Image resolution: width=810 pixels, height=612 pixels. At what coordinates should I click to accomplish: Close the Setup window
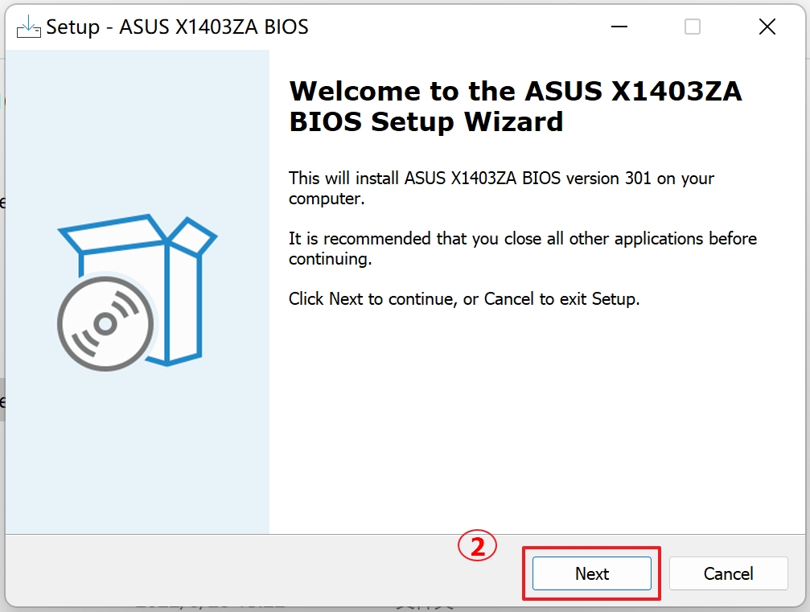tap(767, 27)
